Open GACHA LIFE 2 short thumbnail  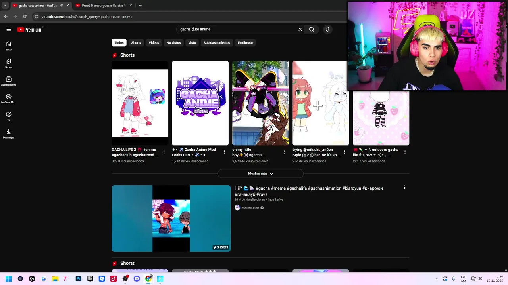click(x=140, y=103)
